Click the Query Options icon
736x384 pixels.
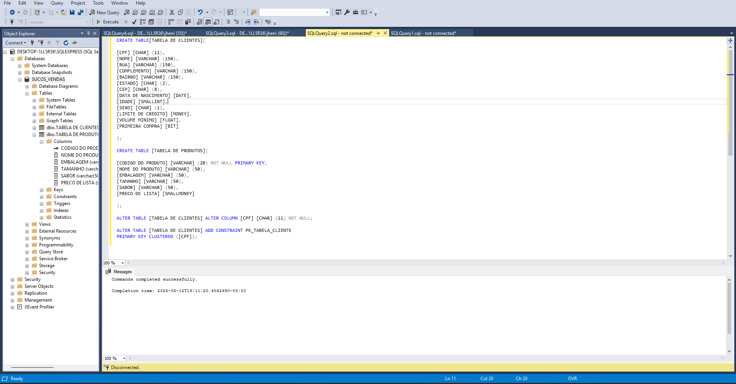tap(151, 22)
